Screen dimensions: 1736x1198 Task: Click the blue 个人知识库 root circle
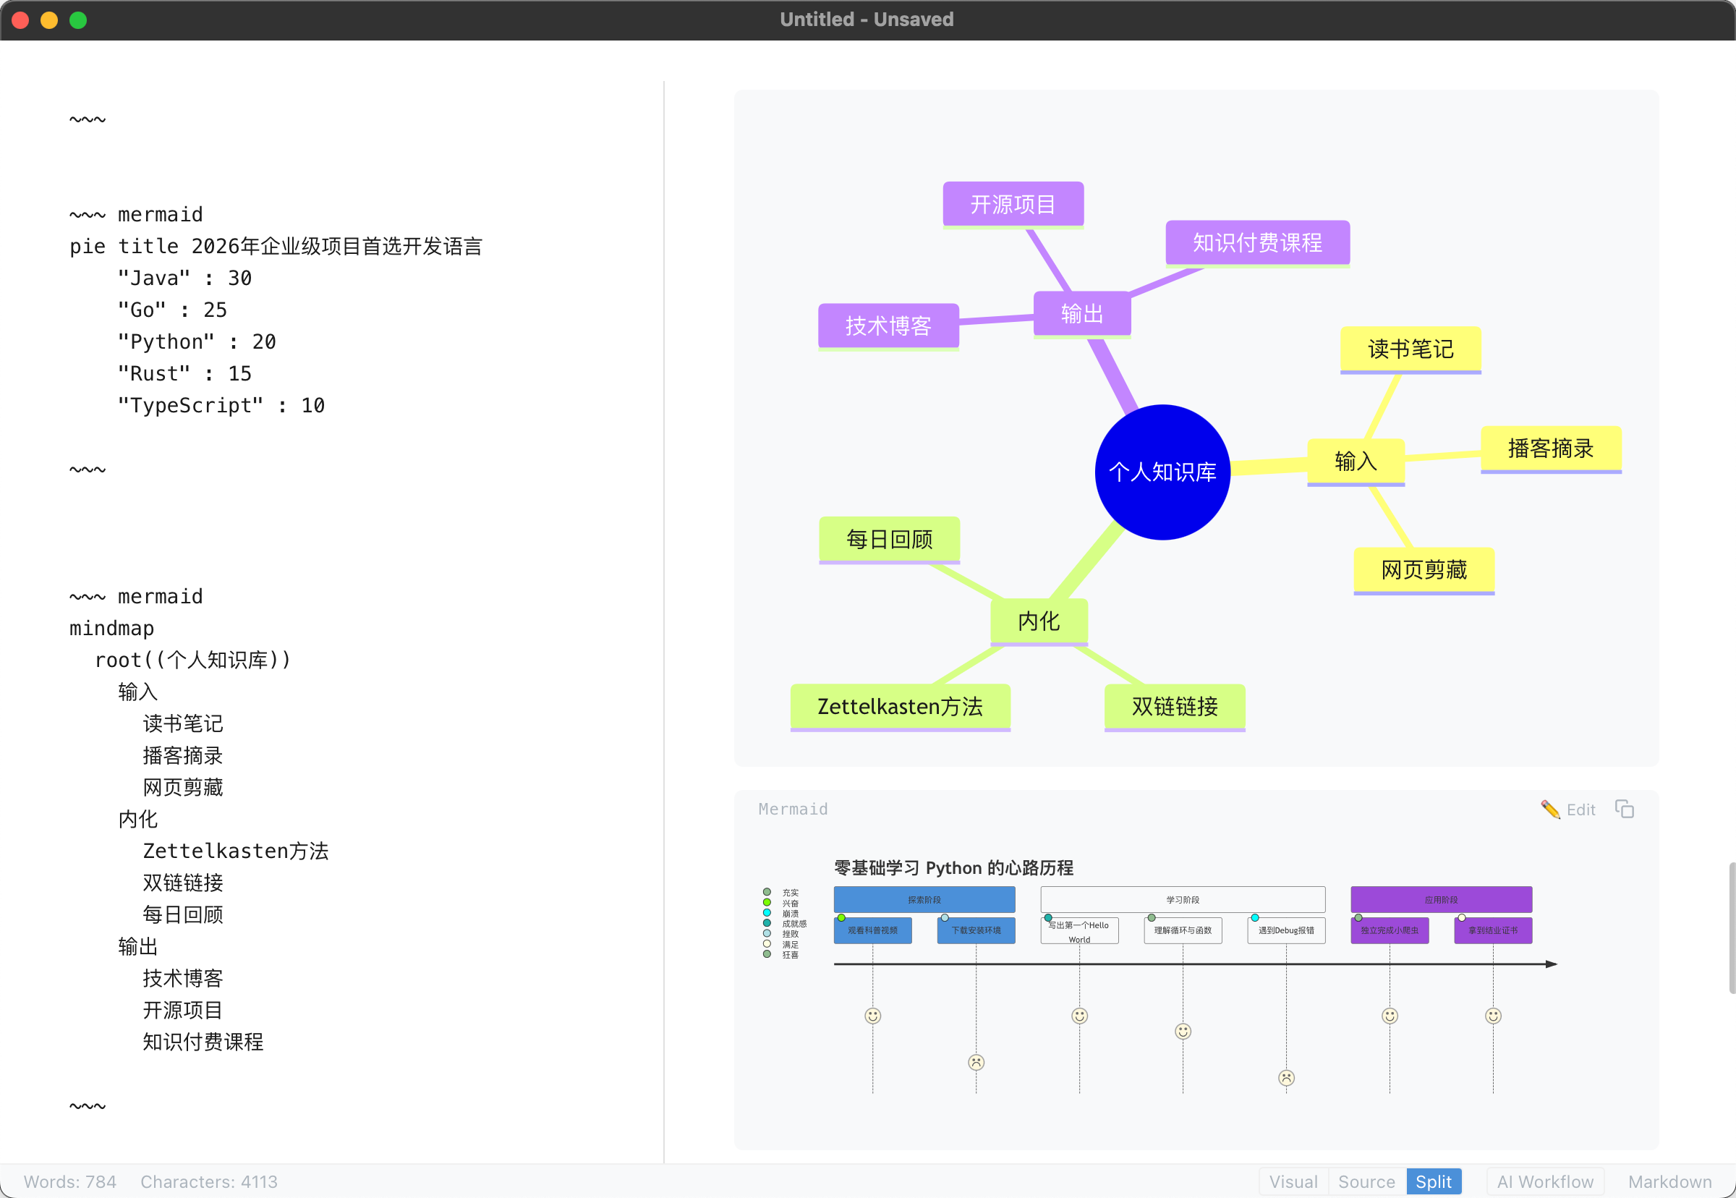coord(1162,472)
